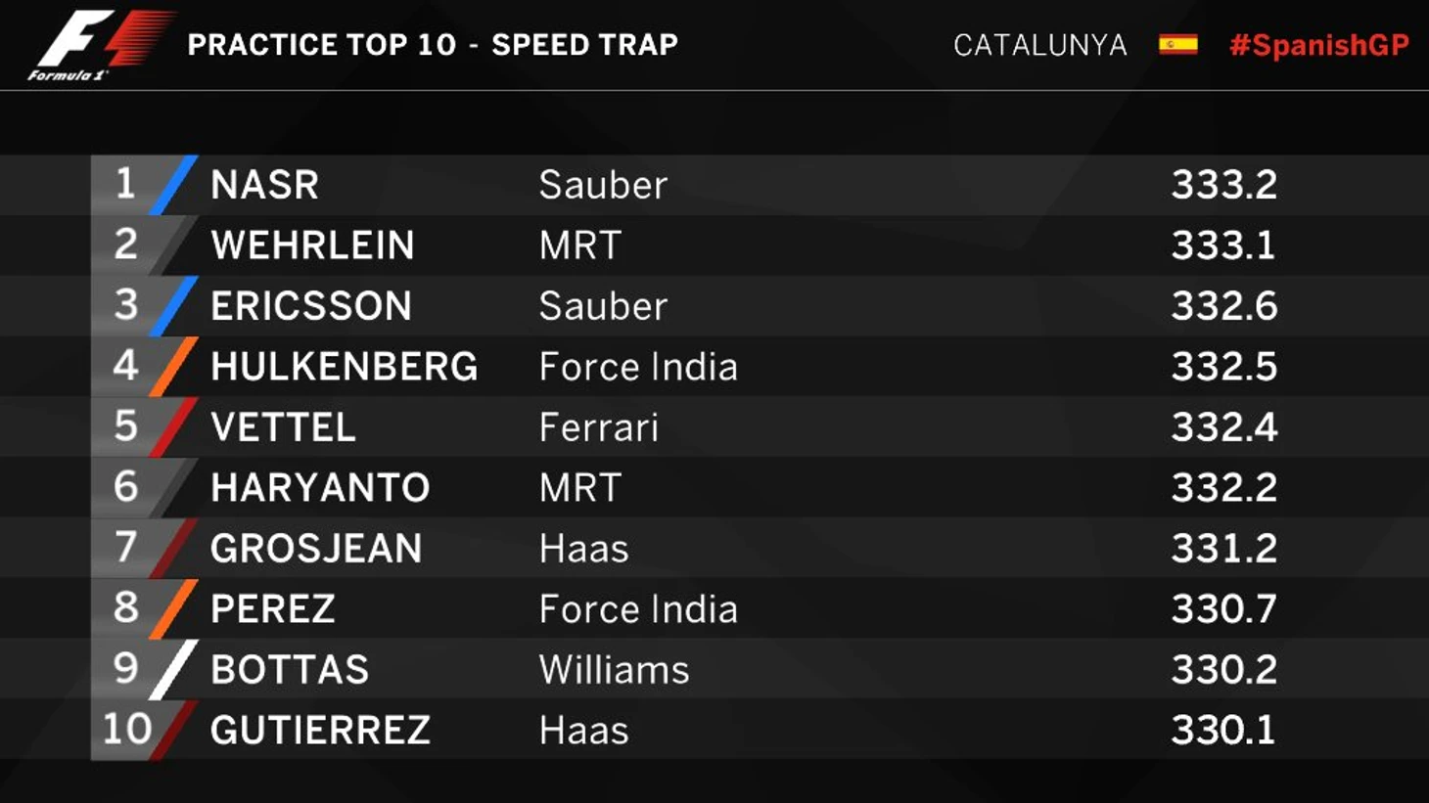
Task: Click ERICSSON's speed value 332.6
Action: coord(1224,306)
